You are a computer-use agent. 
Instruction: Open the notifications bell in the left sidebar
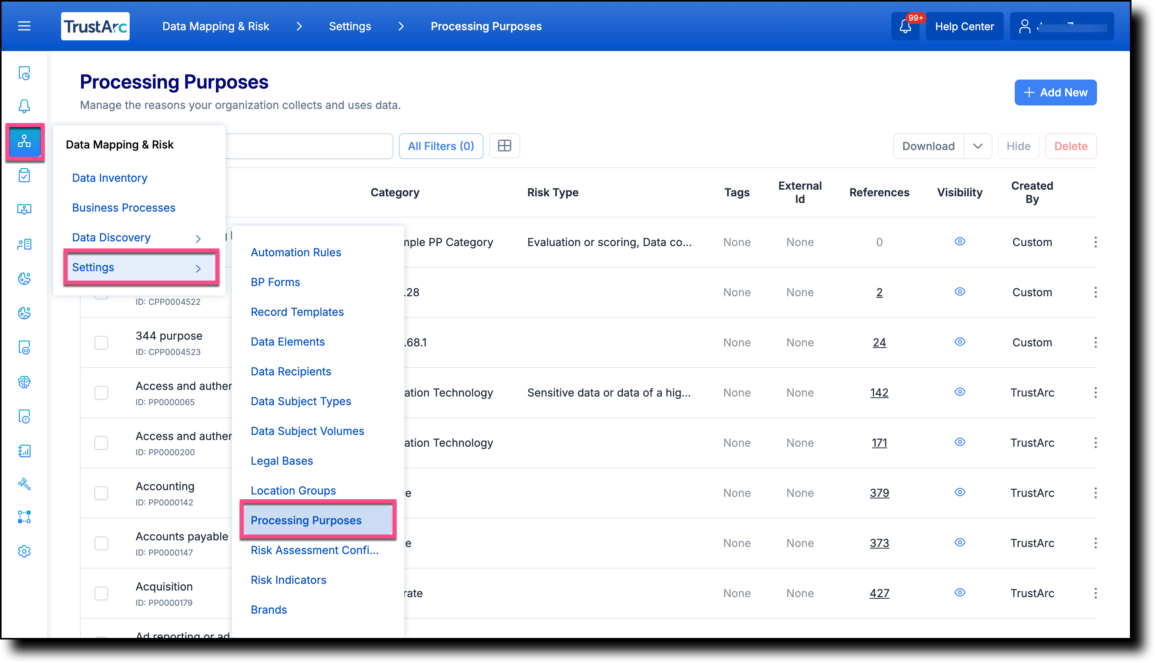[24, 106]
